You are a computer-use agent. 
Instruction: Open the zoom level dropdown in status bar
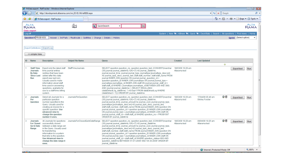pos(257,150)
